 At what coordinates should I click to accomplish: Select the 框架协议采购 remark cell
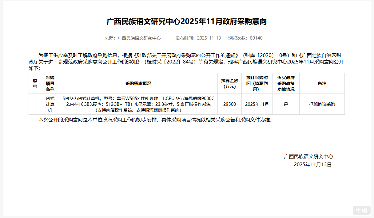[x=322, y=104]
